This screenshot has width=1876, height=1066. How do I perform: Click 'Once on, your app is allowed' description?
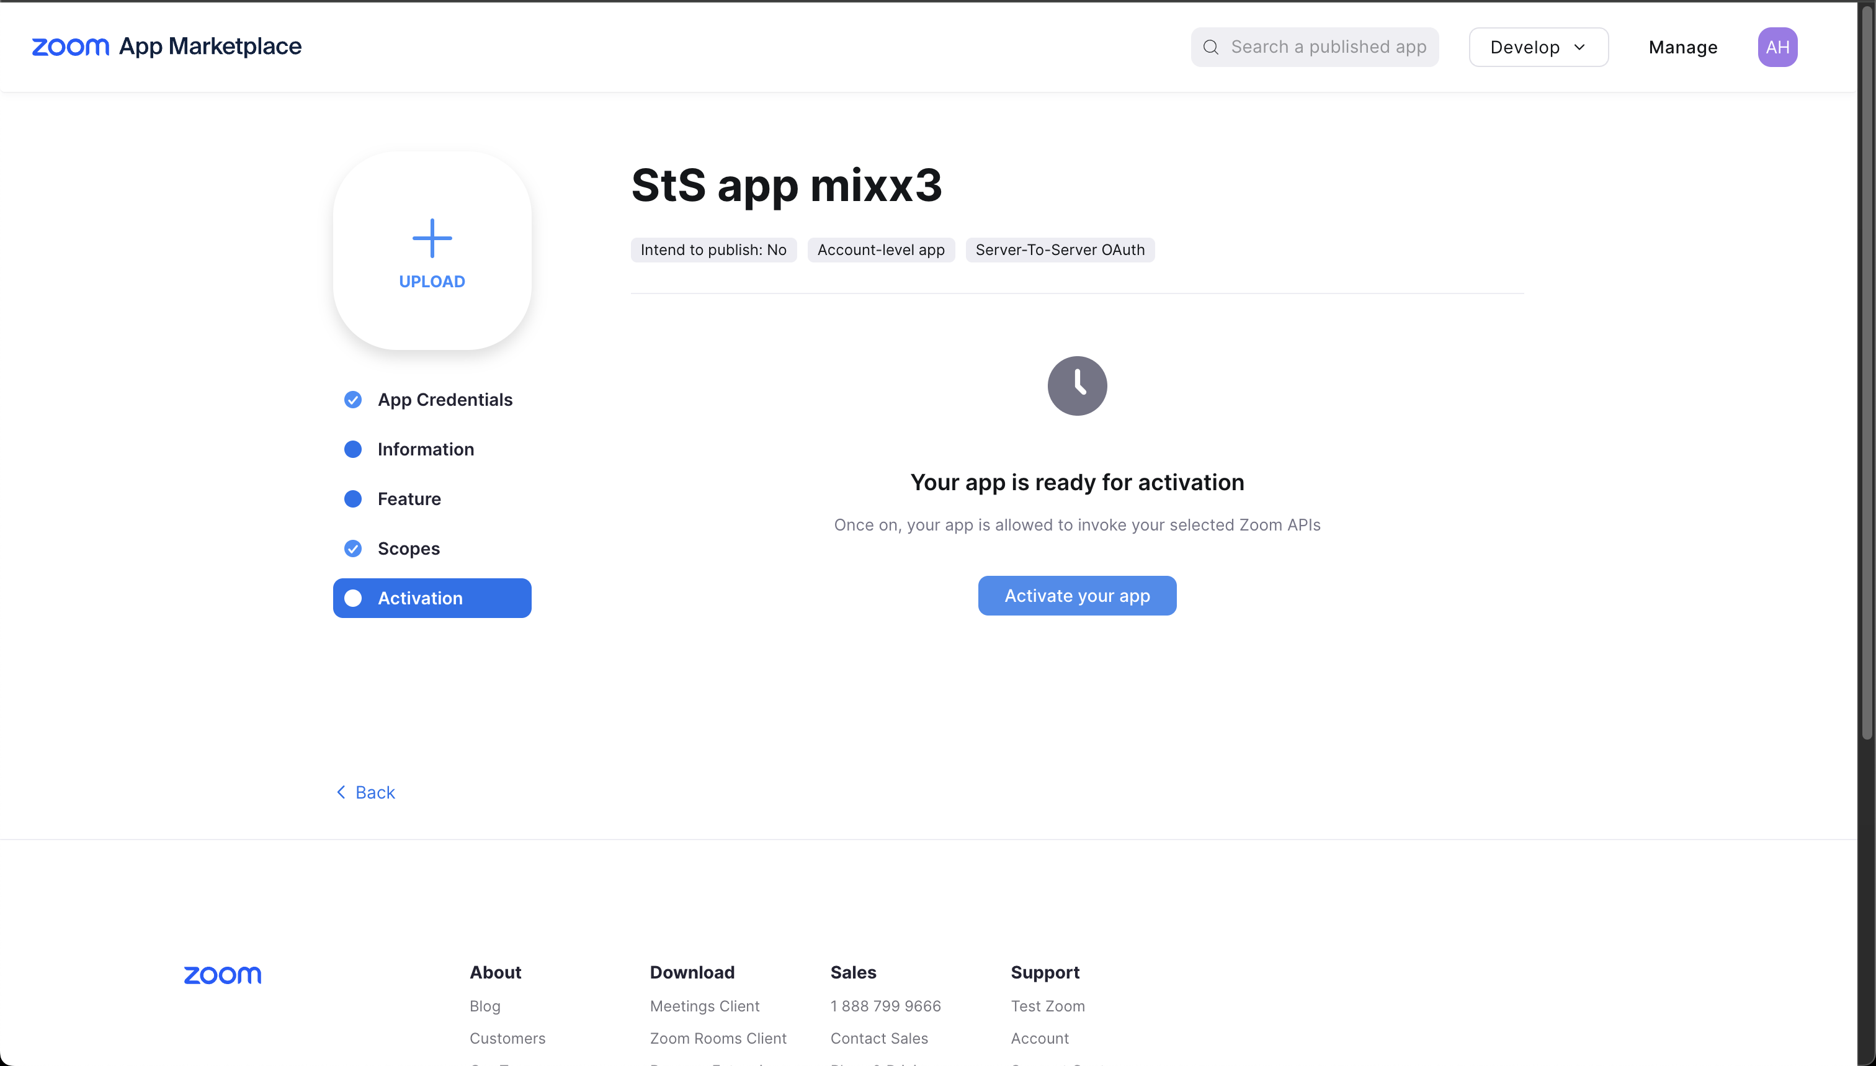tap(1077, 525)
